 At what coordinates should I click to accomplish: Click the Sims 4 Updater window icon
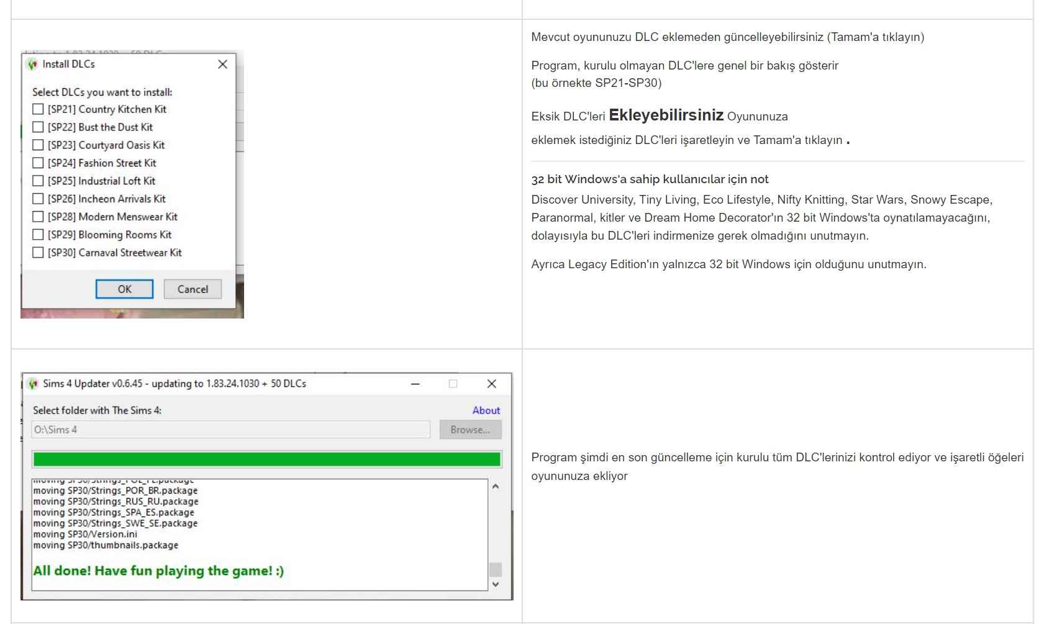(34, 384)
